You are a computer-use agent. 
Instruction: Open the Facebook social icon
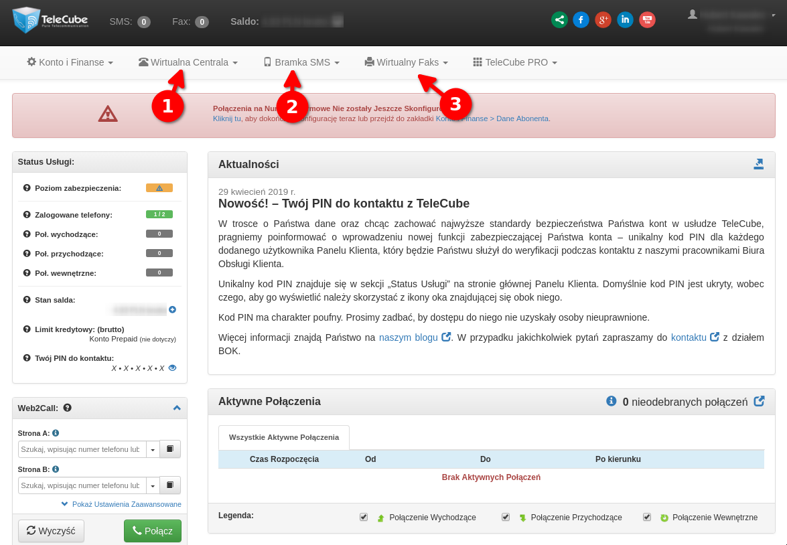tap(581, 20)
